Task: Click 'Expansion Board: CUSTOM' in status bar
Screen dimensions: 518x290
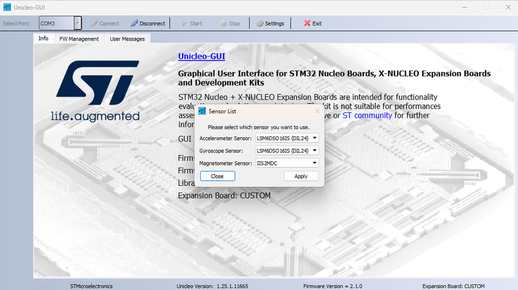Action: pos(453,286)
